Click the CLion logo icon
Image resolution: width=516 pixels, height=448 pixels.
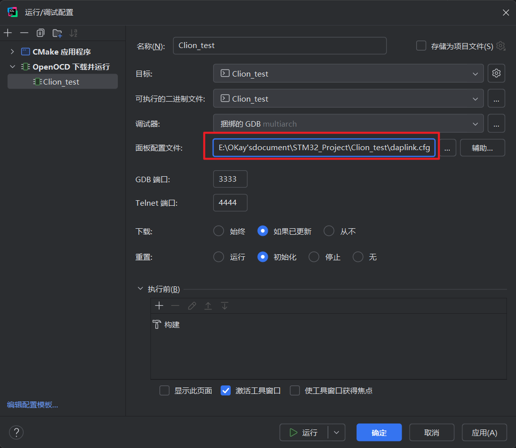[13, 12]
